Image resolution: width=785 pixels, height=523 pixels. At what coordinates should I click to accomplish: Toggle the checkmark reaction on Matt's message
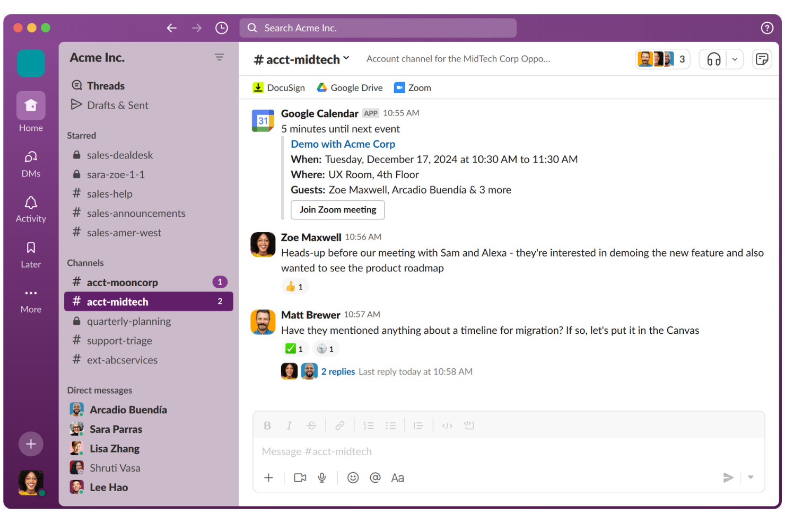click(x=295, y=348)
